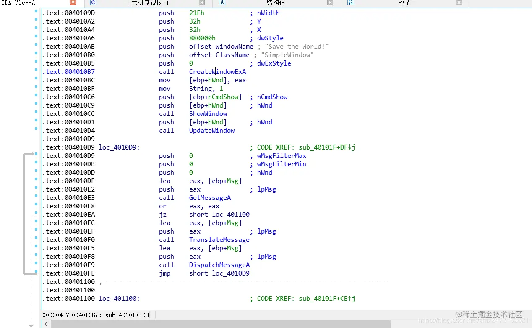The image size is (532, 328).
Task: Click the "Save the World!" string comment
Action: point(297,47)
